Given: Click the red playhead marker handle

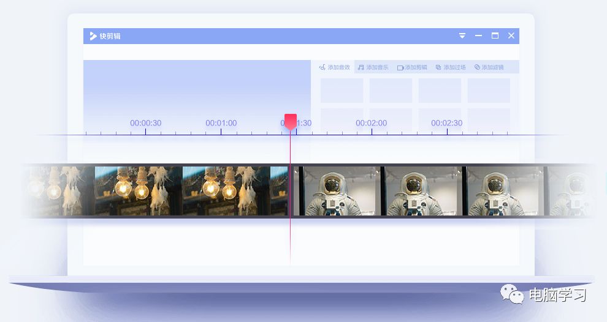Looking at the screenshot, I should tap(291, 121).
